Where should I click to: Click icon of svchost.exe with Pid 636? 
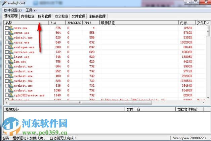coord(11,86)
